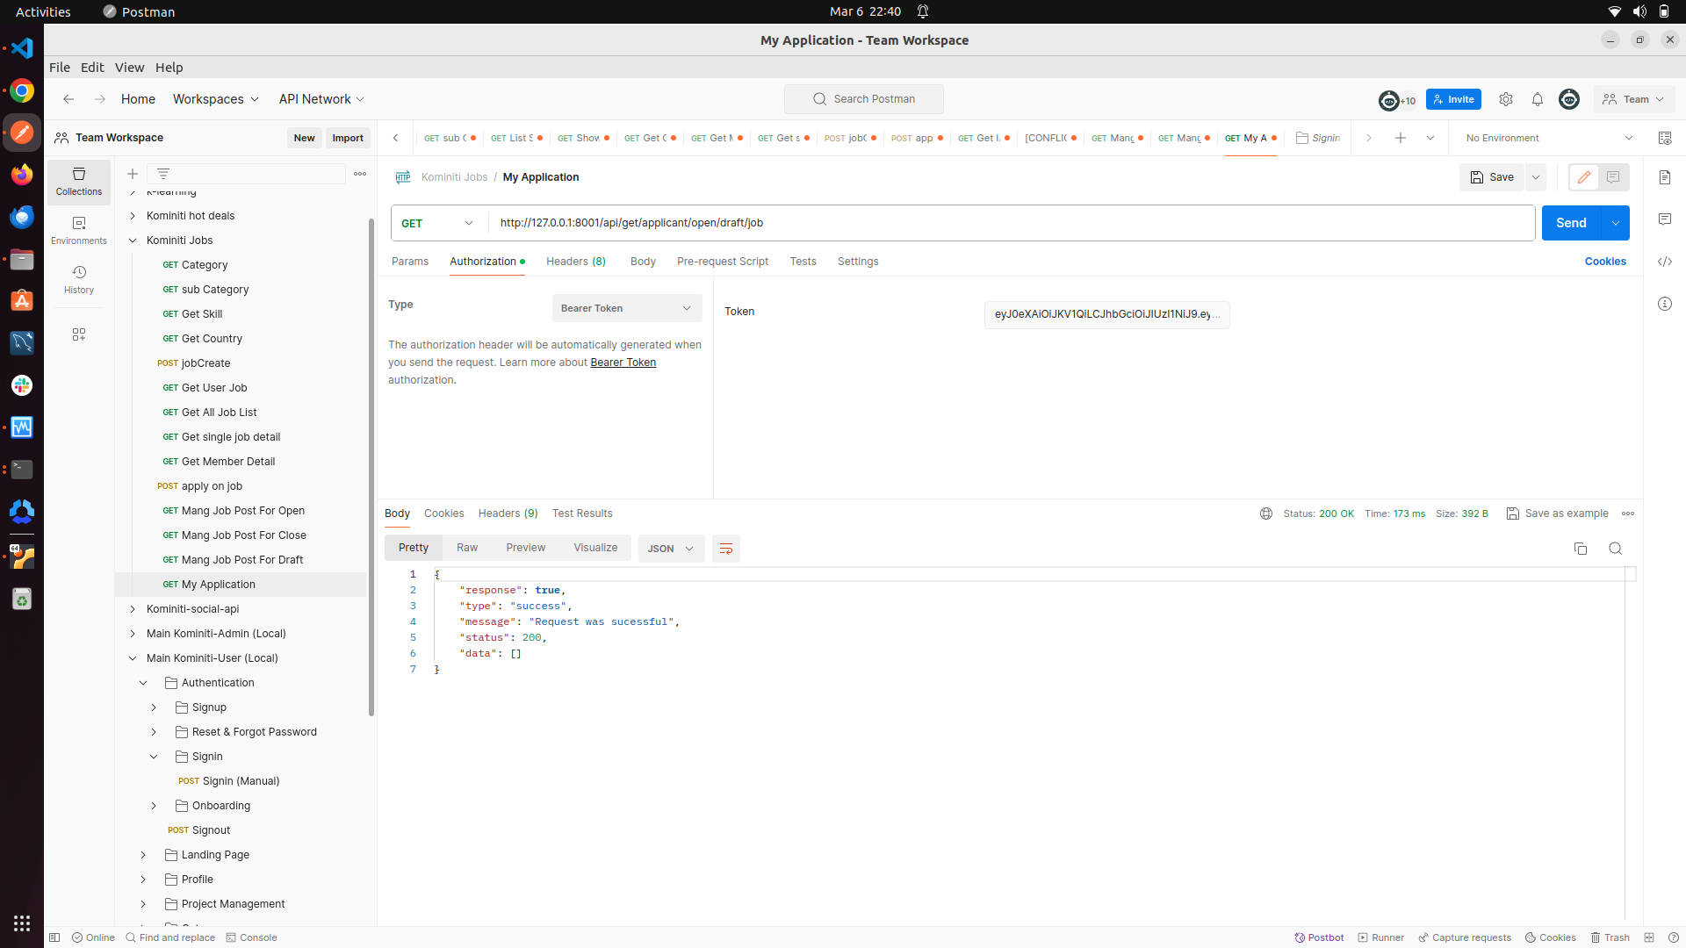Image resolution: width=1686 pixels, height=948 pixels.
Task: Switch to the Headers (8) request tab
Action: 575,262
